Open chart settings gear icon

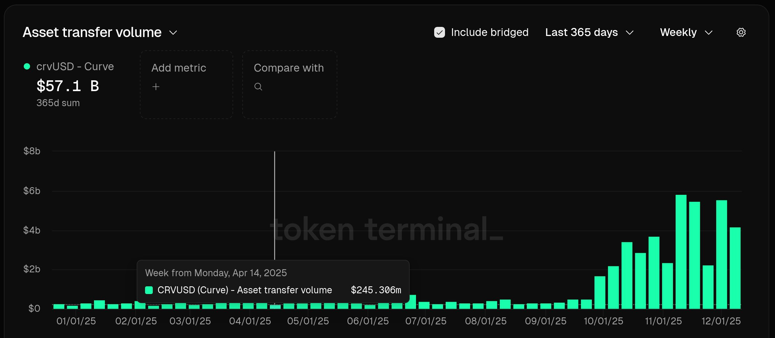tap(741, 32)
